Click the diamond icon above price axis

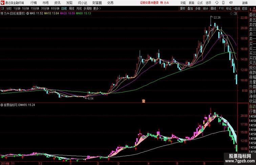click(x=231, y=14)
